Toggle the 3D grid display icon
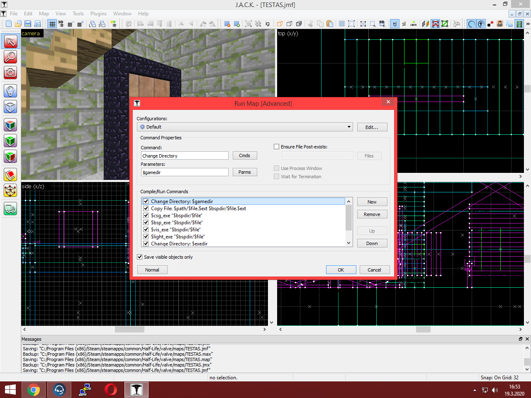531x398 pixels. tap(61, 24)
